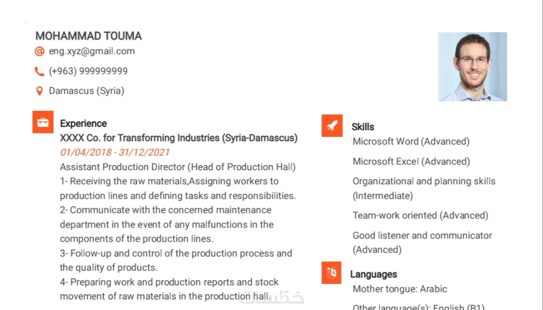Click the location pin icon
The image size is (543, 310).
click(x=39, y=91)
